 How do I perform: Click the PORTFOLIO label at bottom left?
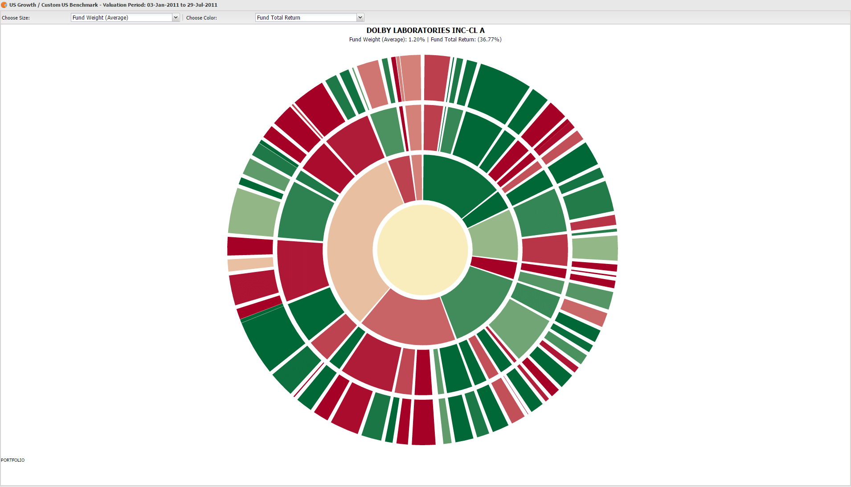coord(13,460)
